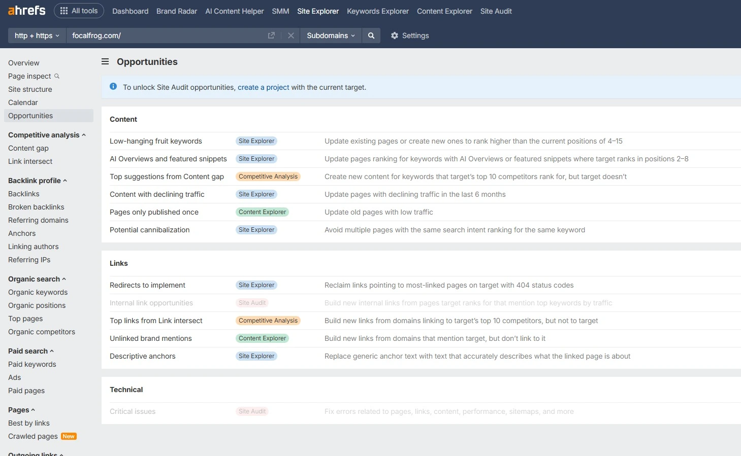741x456 pixels.
Task: Open Organic keywords report
Action: (x=38, y=292)
